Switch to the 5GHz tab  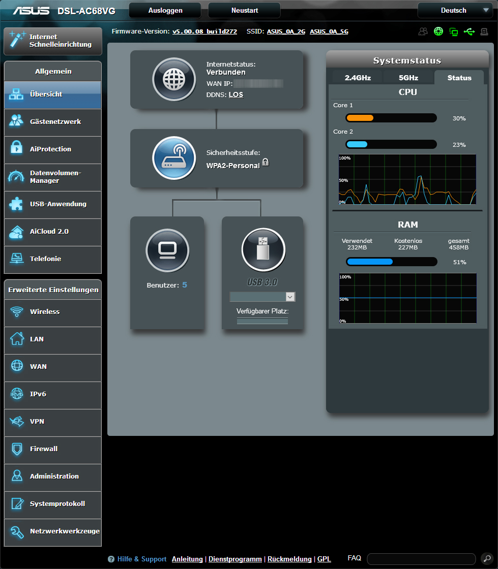(x=408, y=78)
